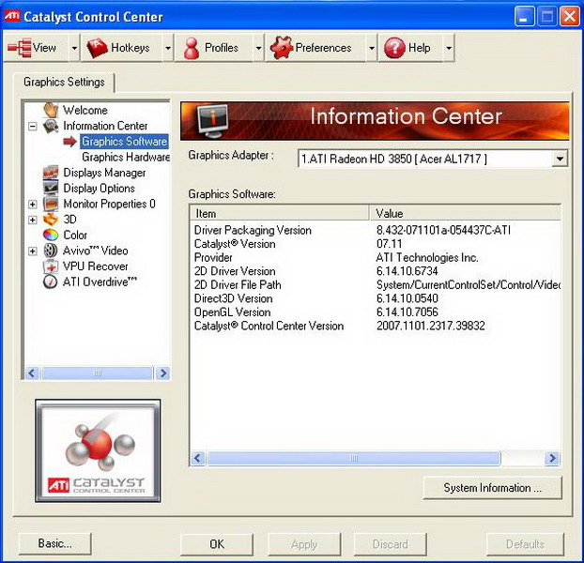
Task: Click the Avivo Video film reel icon
Action: [x=51, y=251]
